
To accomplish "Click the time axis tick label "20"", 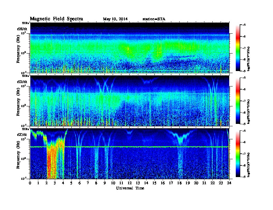I will click(x=196, y=183).
